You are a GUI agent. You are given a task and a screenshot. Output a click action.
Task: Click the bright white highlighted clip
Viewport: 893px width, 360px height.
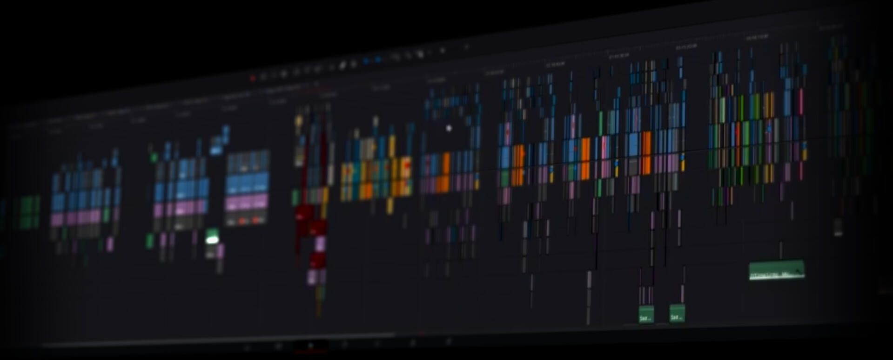tap(212, 239)
